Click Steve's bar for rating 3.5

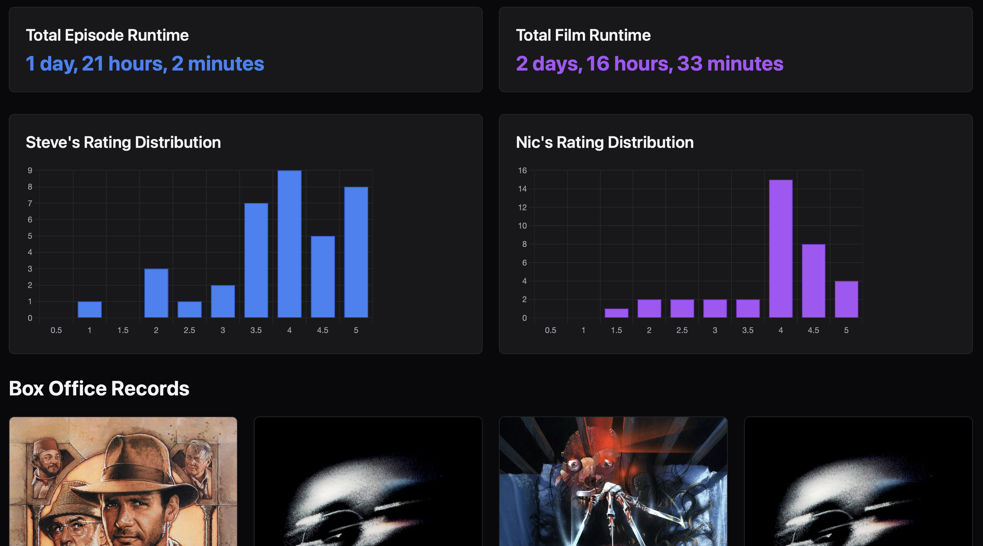point(256,260)
